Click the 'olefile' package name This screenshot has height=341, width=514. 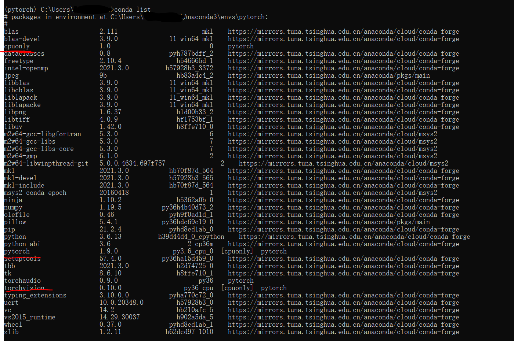tap(17, 215)
